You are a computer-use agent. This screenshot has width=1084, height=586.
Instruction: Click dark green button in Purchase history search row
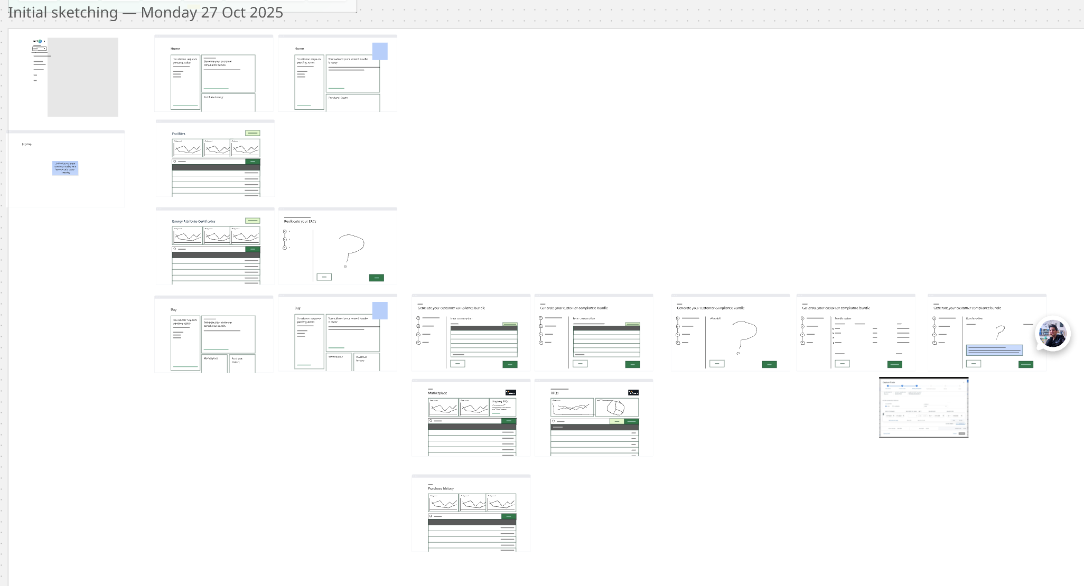509,516
